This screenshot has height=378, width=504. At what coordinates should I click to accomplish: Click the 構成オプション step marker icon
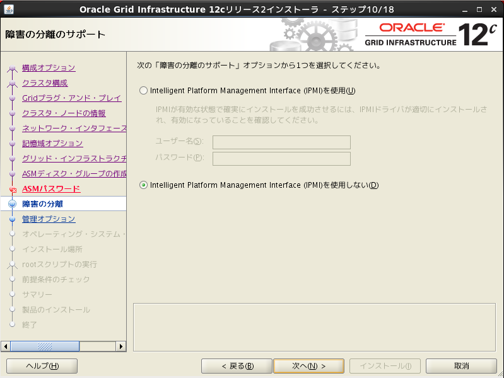click(12, 68)
